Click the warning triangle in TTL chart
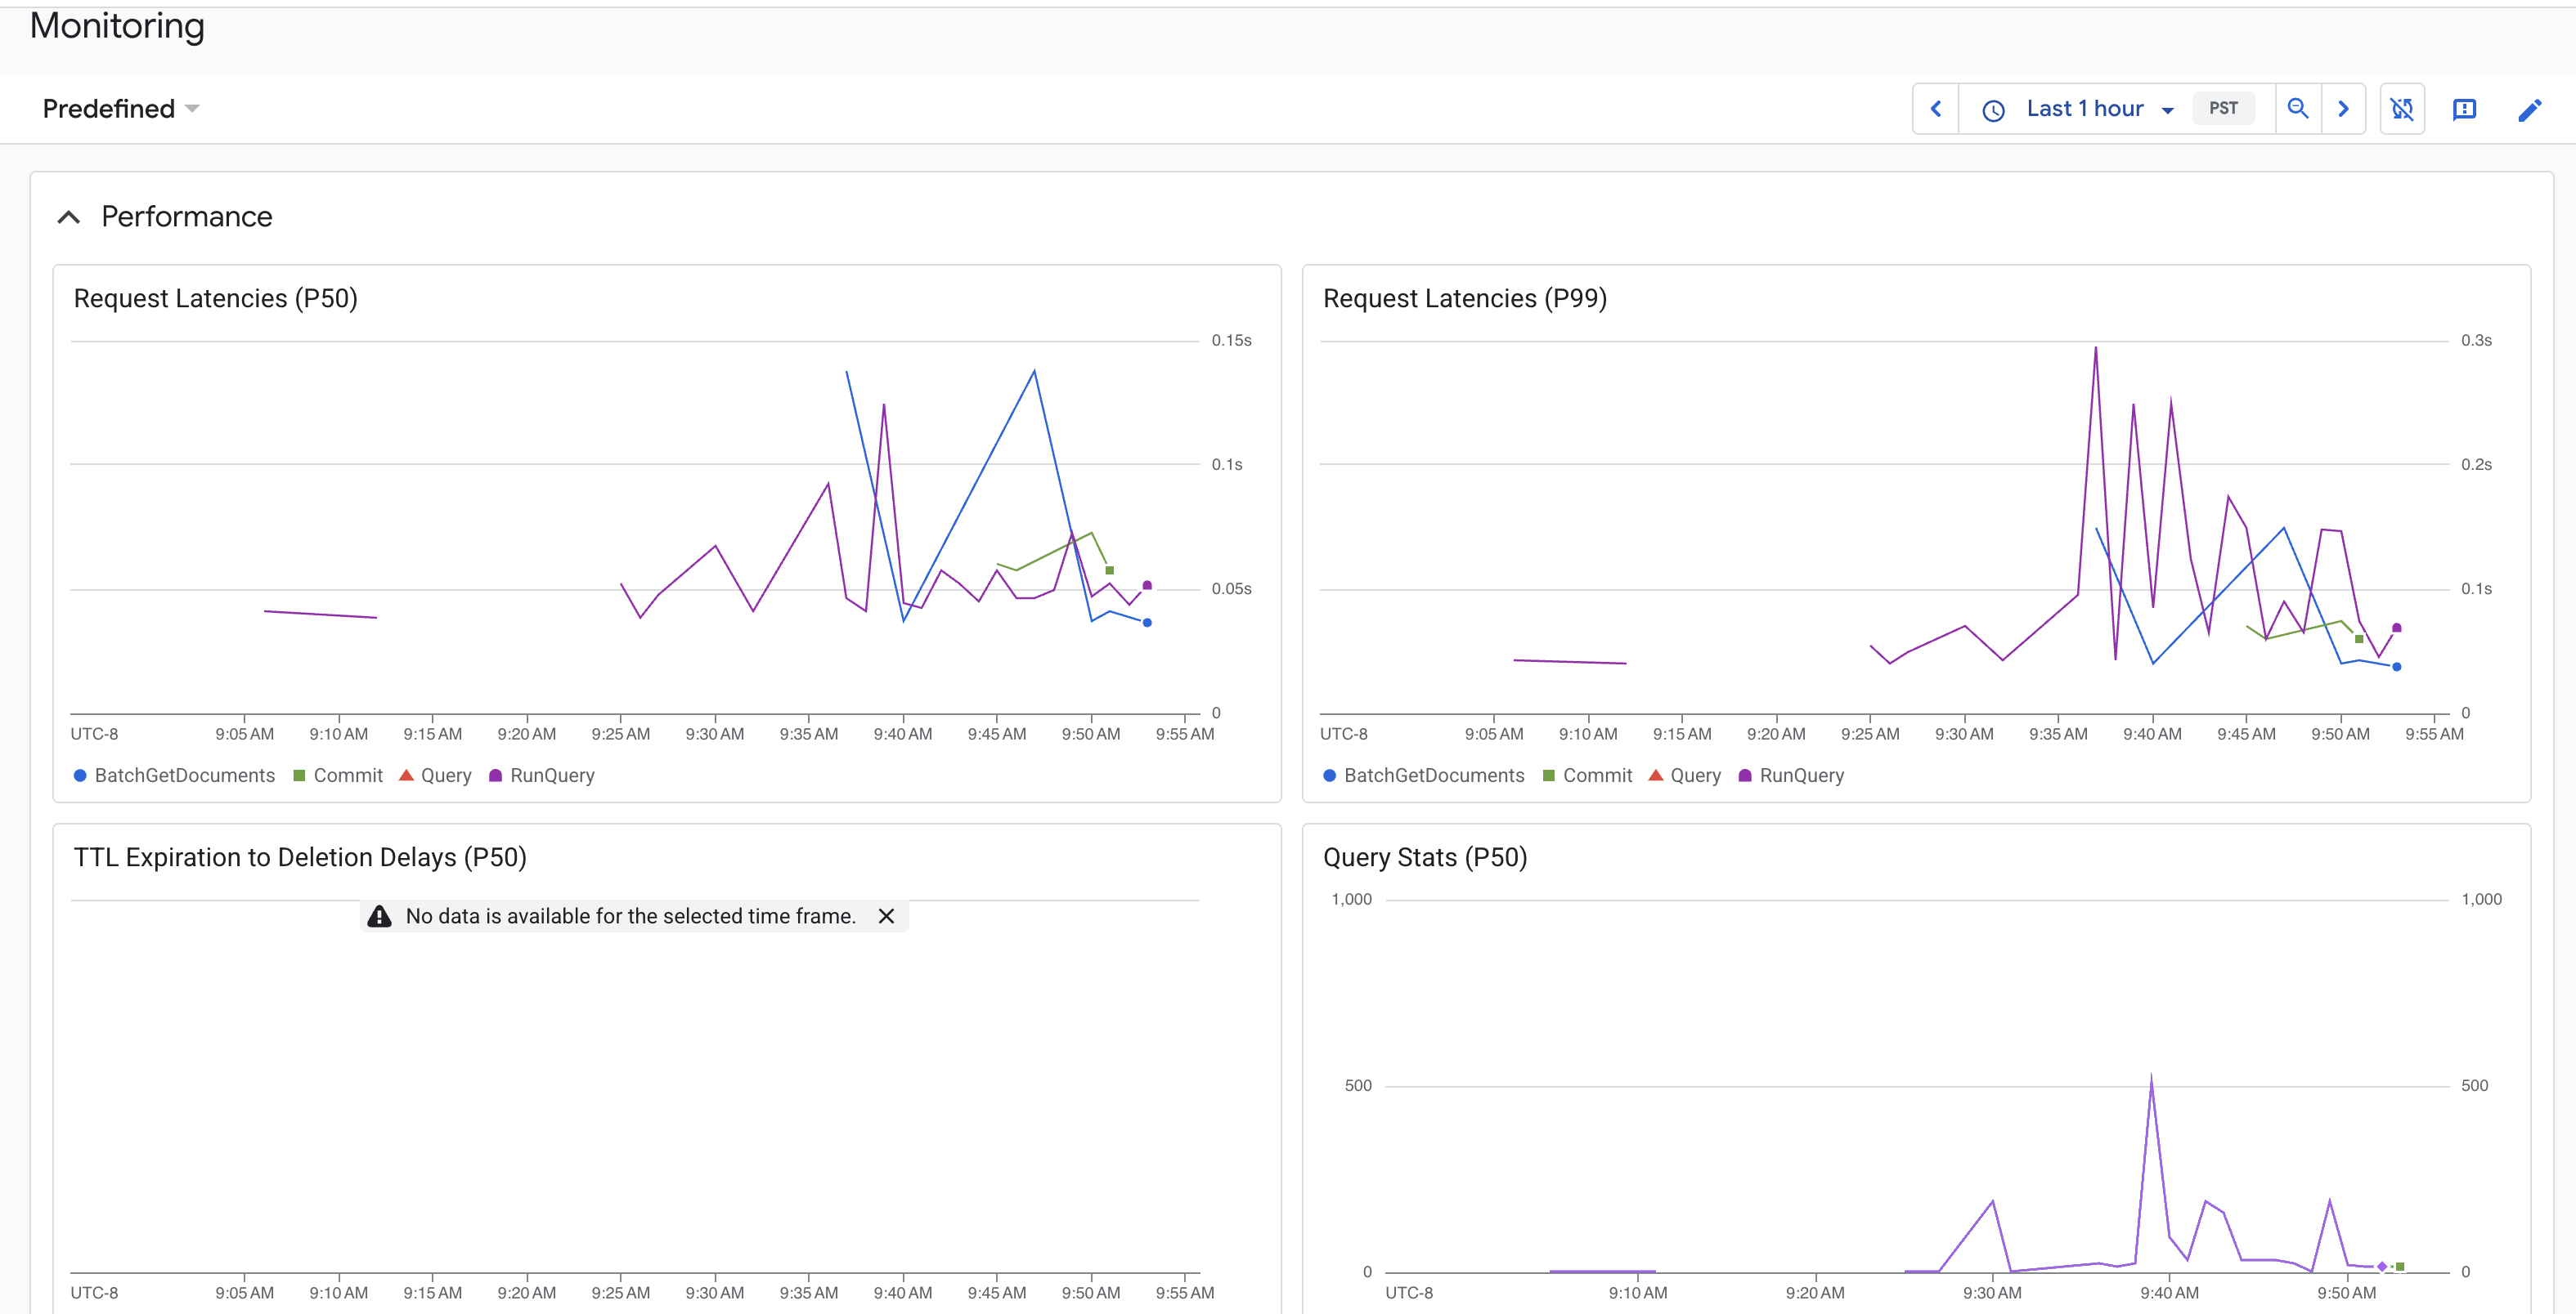This screenshot has height=1314, width=2576. click(x=379, y=916)
